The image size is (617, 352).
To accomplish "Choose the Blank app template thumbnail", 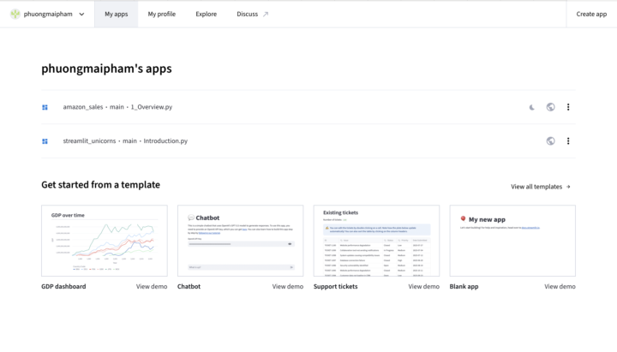I will pyautogui.click(x=512, y=241).
